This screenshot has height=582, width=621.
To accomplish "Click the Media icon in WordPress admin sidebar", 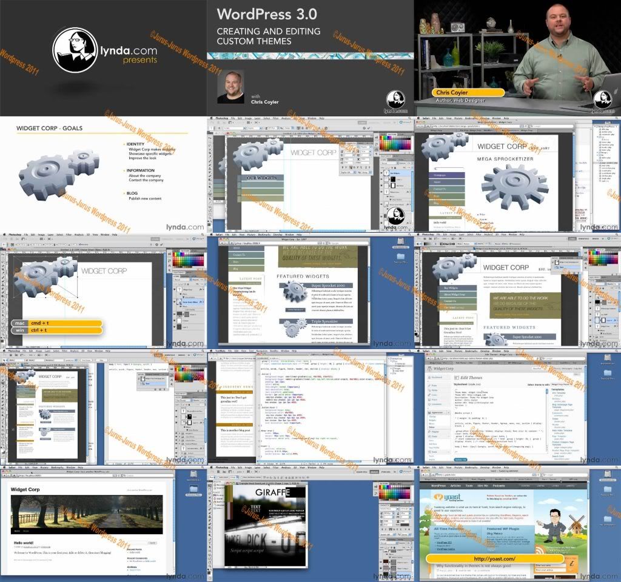I will 429,390.
